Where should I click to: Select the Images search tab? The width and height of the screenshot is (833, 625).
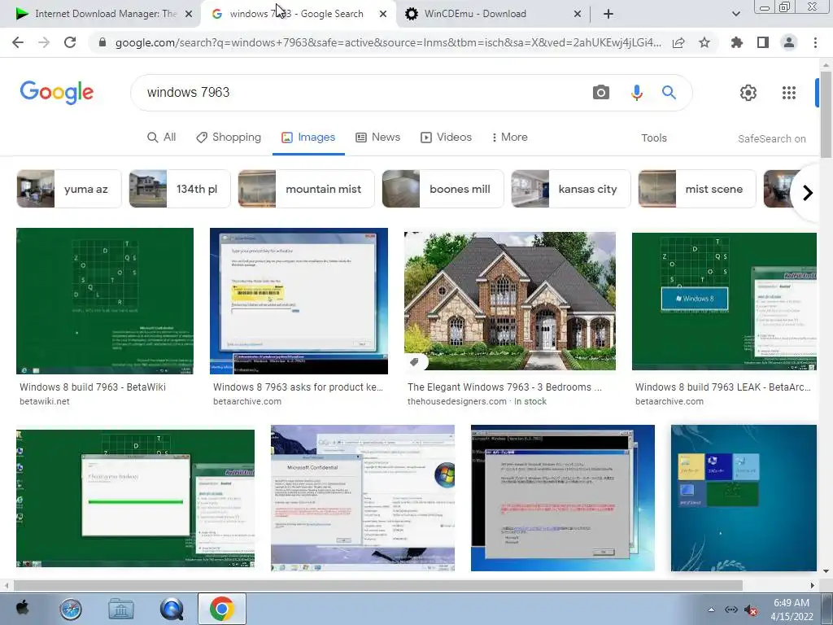(308, 137)
